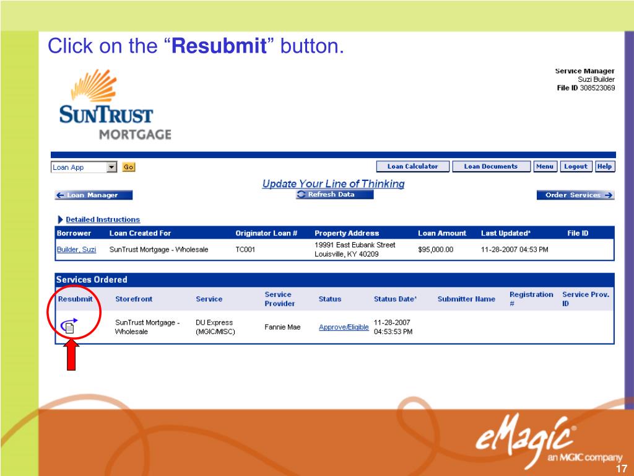Click the DU Express (MGIC/MISC) service cell
Image resolution: width=634 pixels, height=476 pixels.
(x=215, y=327)
